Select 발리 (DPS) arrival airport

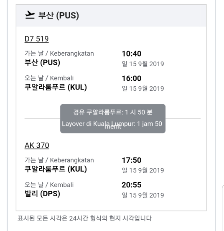tap(42, 194)
